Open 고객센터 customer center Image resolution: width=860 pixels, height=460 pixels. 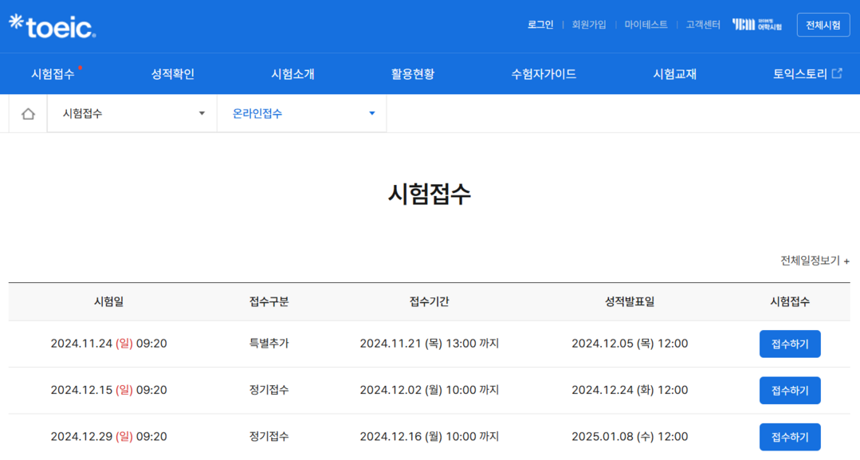point(702,25)
